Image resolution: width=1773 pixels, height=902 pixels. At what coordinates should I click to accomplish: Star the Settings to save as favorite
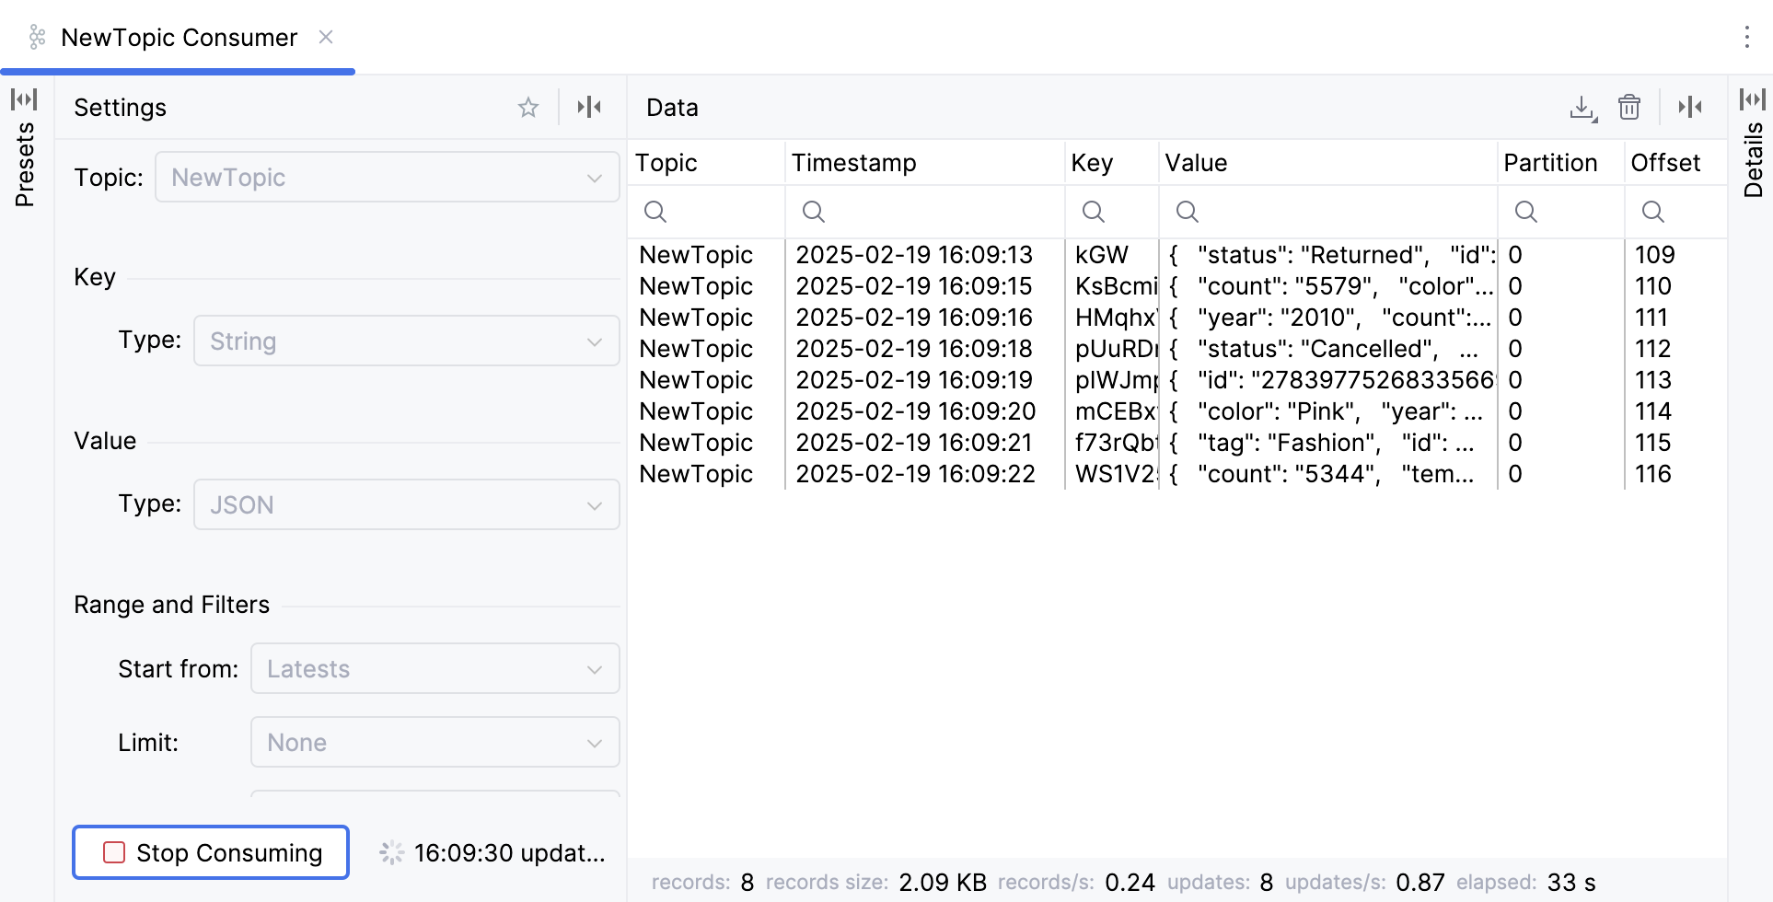pos(527,107)
